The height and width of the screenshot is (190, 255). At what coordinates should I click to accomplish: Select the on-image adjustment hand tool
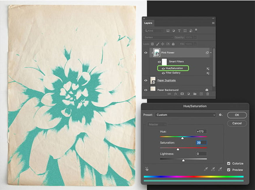click(x=147, y=169)
